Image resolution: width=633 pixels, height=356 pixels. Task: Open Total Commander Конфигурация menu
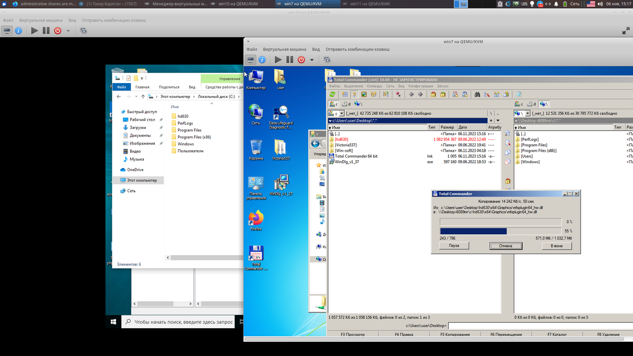tap(420, 86)
